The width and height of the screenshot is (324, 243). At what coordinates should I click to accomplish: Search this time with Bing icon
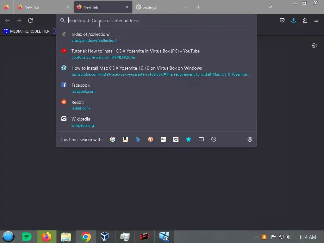138,139
